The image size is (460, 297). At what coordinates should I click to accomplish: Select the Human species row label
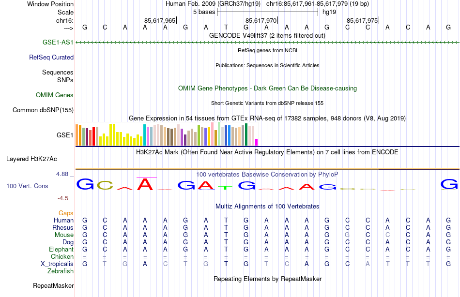click(x=63, y=220)
